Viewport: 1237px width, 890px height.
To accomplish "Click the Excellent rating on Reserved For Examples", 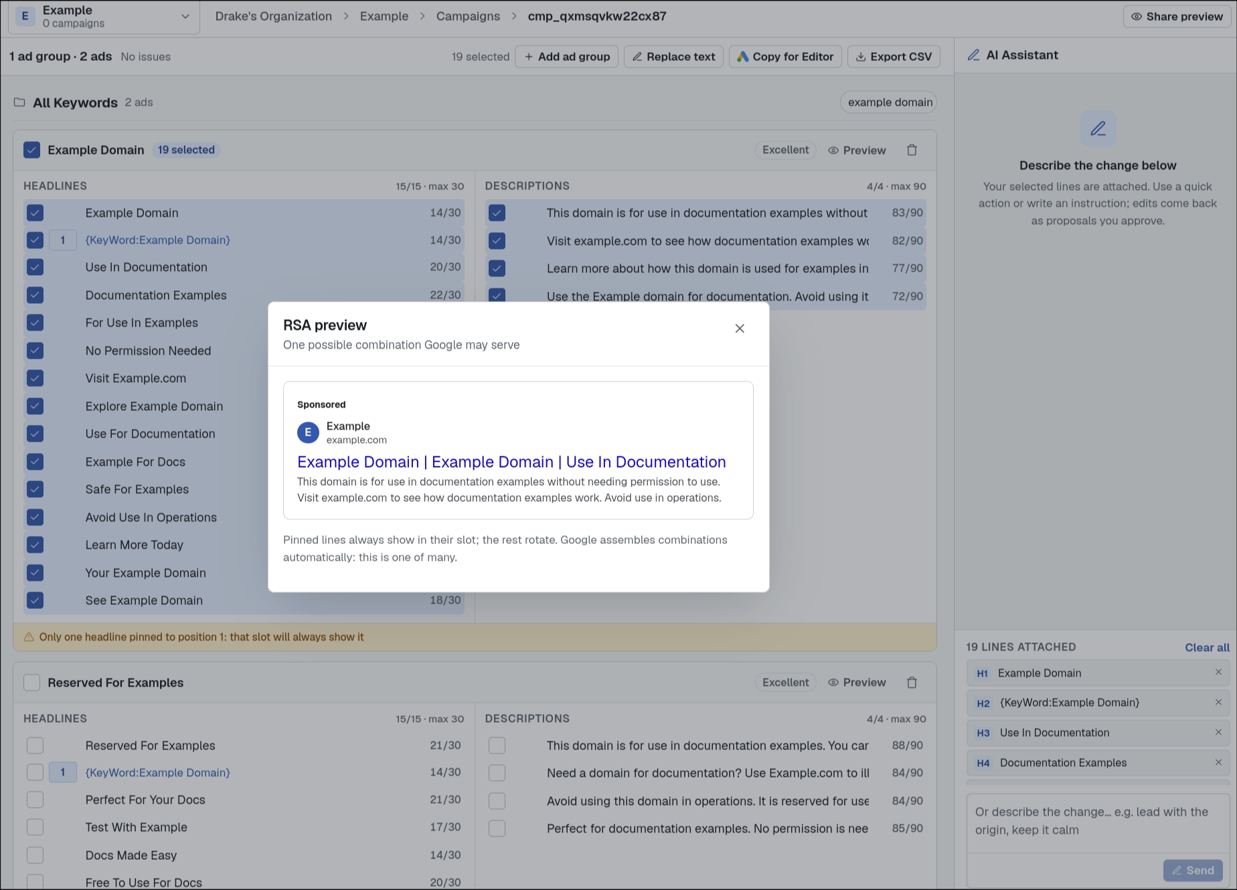I will point(785,683).
